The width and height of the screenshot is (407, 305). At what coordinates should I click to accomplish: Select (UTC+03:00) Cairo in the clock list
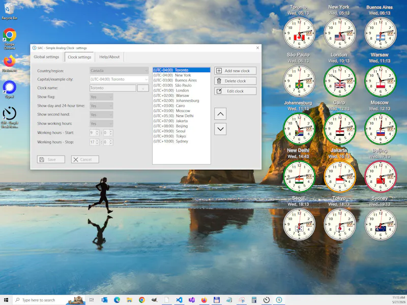click(x=182, y=106)
